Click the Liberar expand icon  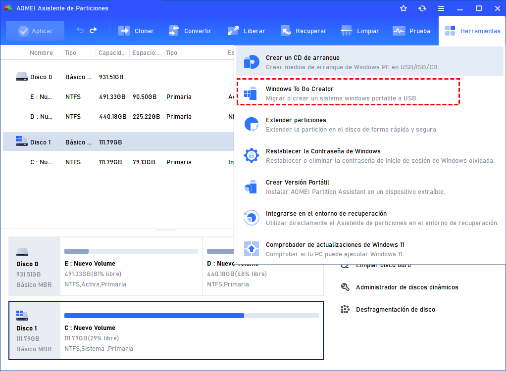coord(233,31)
